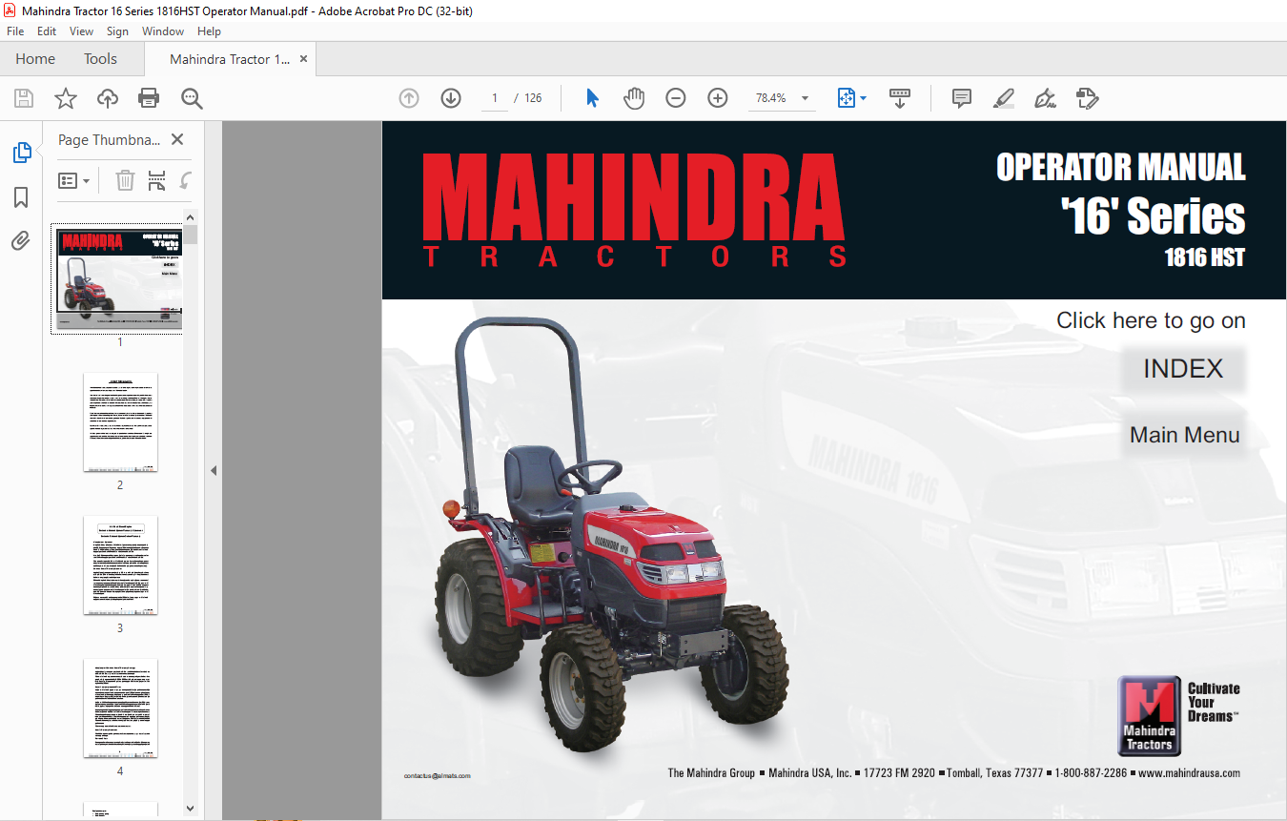Click the thumbnails scrollbar up arrow
The width and height of the screenshot is (1287, 821).
(191, 216)
